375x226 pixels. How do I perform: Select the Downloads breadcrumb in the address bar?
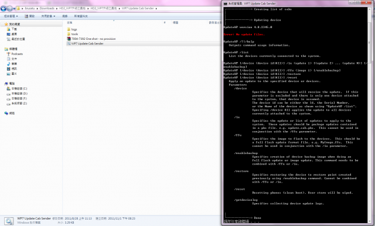coord(47,8)
